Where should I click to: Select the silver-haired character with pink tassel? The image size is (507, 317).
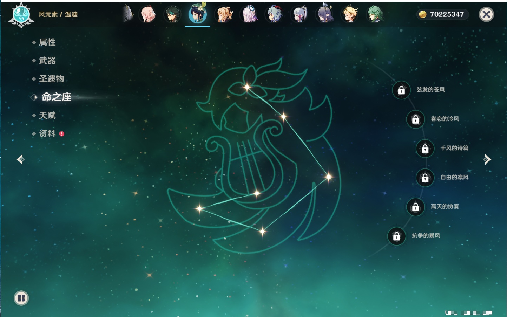click(299, 14)
